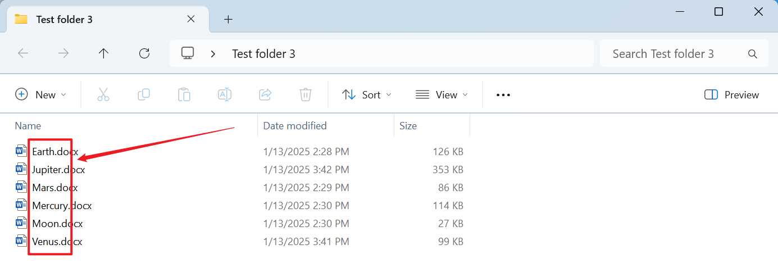
Task: Sort files by Date modified column
Action: [x=295, y=126]
